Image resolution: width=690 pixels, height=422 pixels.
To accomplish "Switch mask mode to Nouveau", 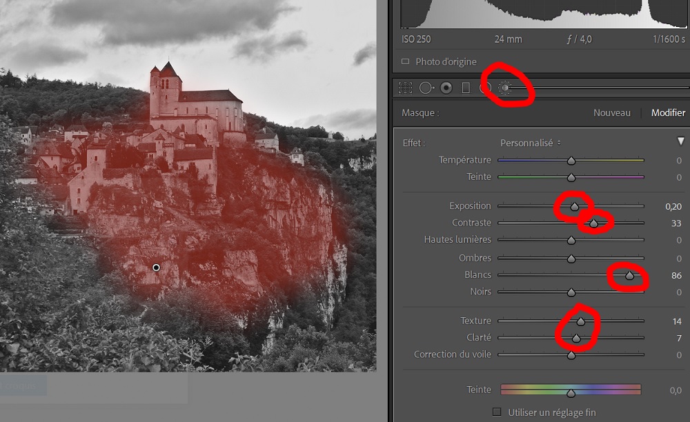I will coord(611,113).
